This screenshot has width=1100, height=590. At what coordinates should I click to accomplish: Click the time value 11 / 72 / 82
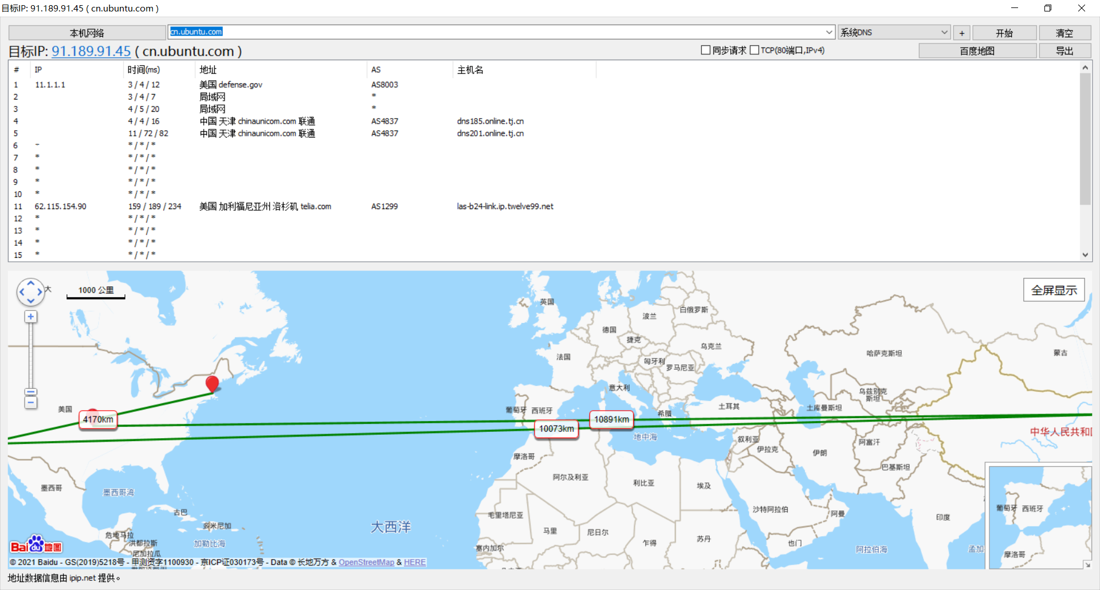[148, 133]
